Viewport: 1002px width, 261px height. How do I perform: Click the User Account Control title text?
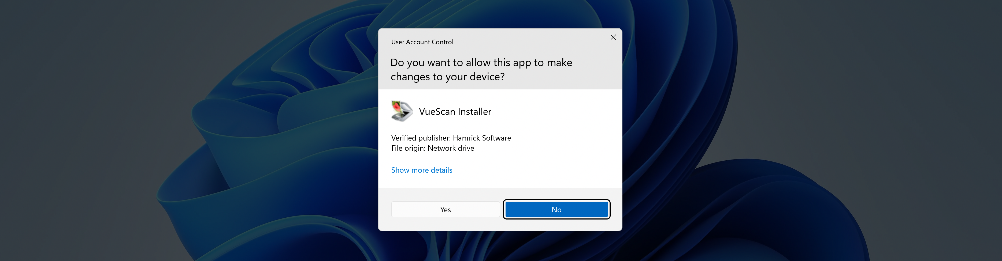422,42
